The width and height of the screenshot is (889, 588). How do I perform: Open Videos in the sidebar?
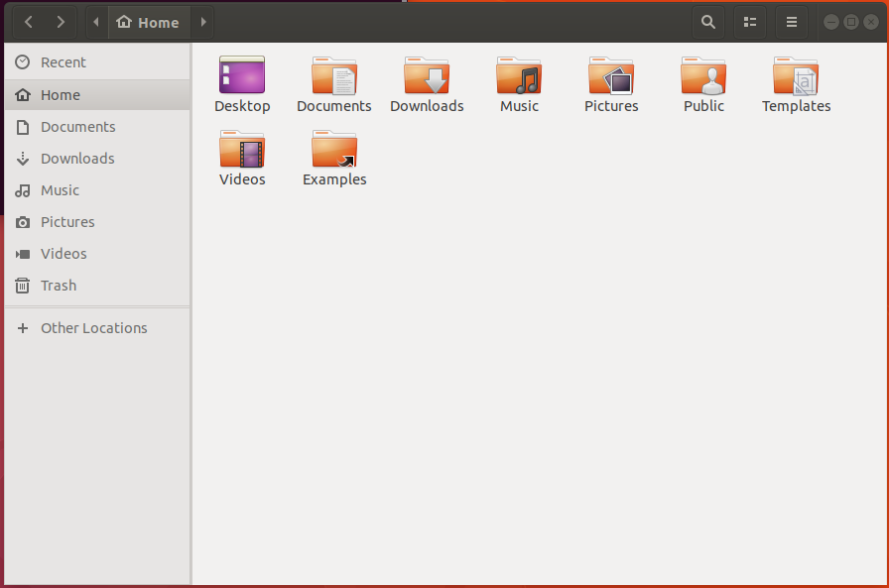click(x=97, y=254)
